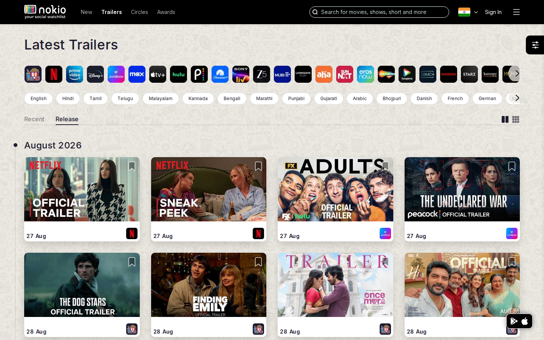Select the Telugu language chip
544x340 pixels.
tap(125, 99)
